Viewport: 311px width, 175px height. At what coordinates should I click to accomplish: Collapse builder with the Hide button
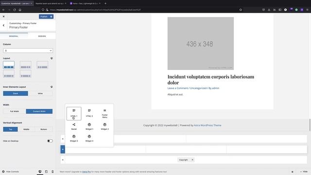[x=304, y=172]
